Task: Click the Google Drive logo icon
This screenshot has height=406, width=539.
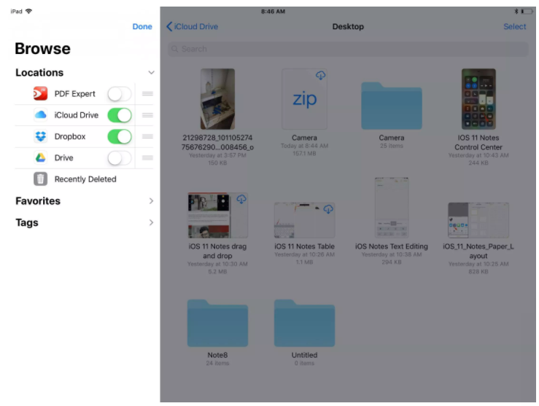Action: 41,157
